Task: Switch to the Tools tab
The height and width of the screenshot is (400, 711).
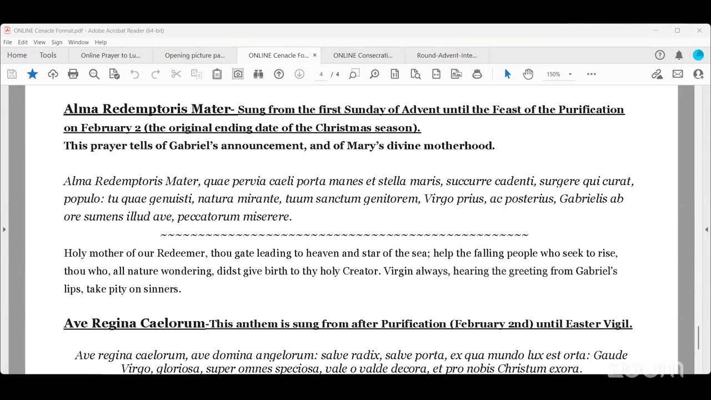Action: 48,55
